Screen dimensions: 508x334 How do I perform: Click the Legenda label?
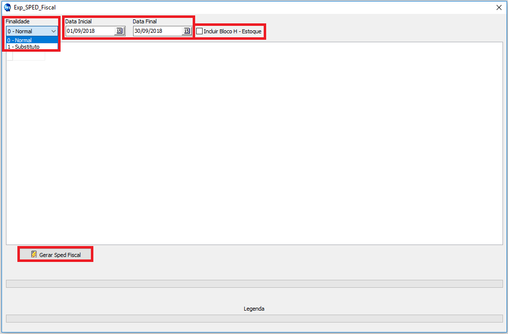[x=254, y=309]
